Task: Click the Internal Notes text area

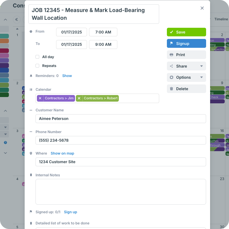Action: pyautogui.click(x=121, y=192)
